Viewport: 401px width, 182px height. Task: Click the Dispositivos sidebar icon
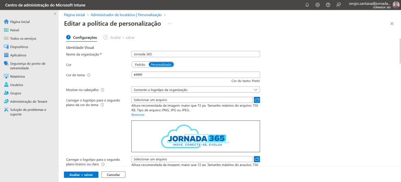(x=7, y=47)
